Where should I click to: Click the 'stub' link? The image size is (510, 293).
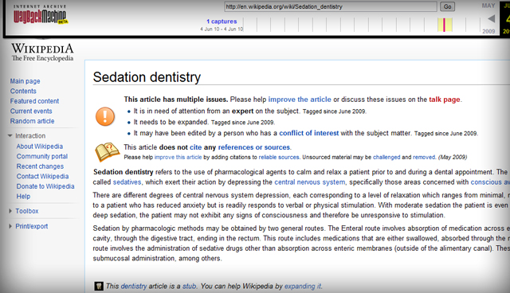[x=190, y=286]
